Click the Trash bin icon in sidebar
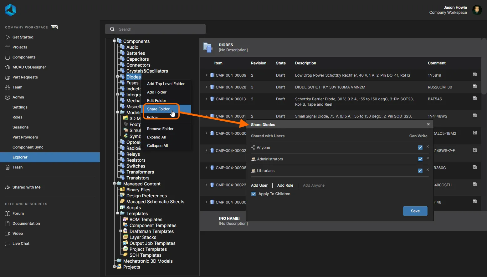This screenshot has height=277, width=487. pos(8,167)
